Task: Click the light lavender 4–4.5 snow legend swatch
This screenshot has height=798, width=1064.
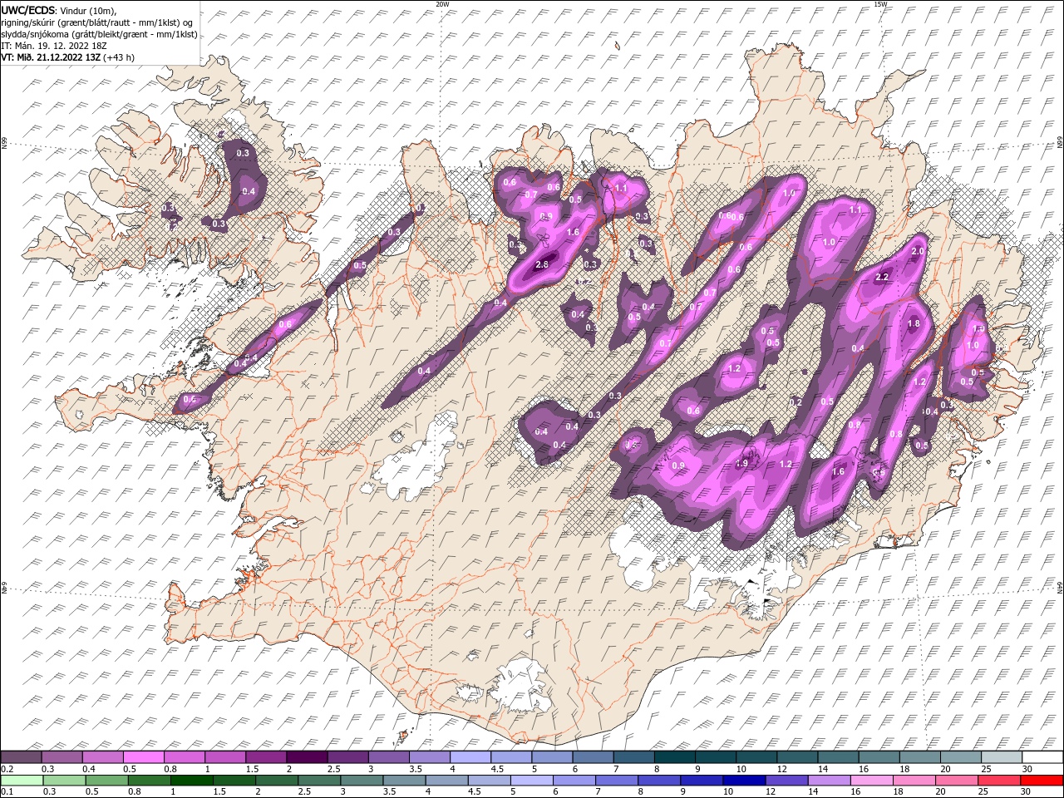Action: click(x=470, y=756)
